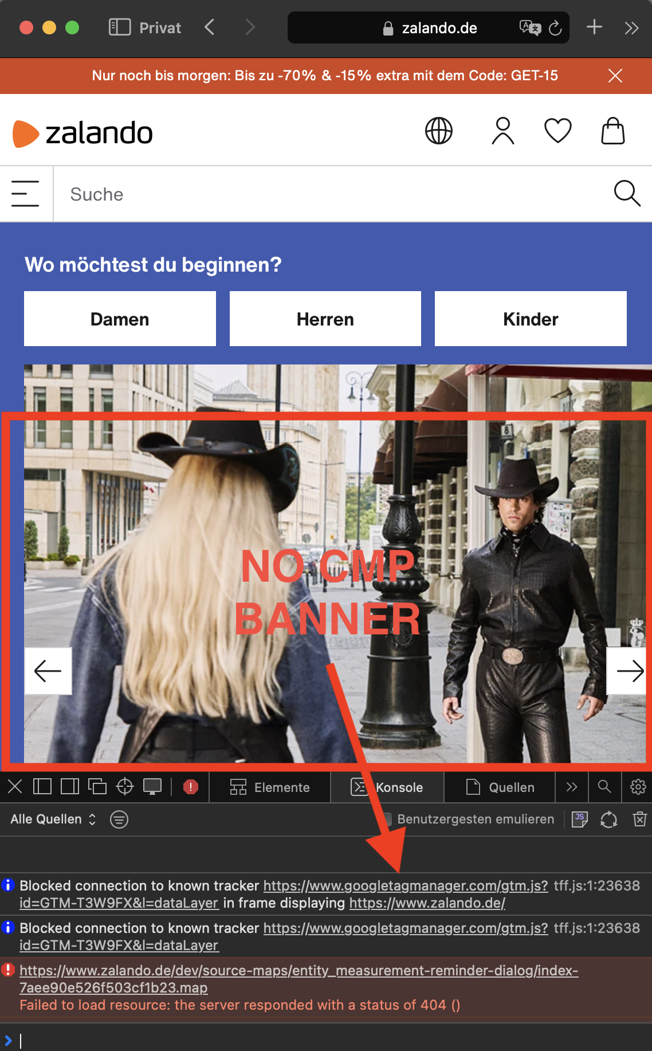Open https://www.zalando.de/ frame link
The width and height of the screenshot is (652, 1051).
tap(427, 903)
